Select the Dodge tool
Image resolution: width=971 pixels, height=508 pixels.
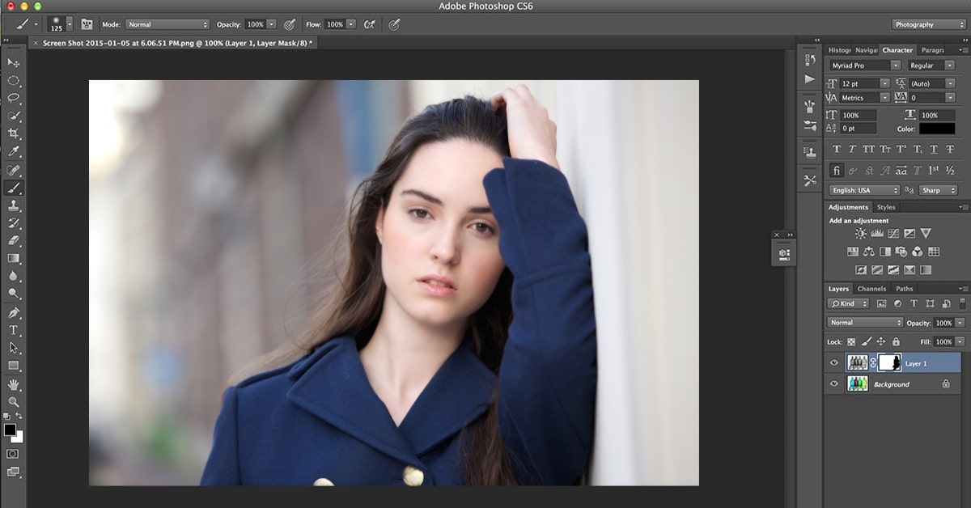point(14,294)
